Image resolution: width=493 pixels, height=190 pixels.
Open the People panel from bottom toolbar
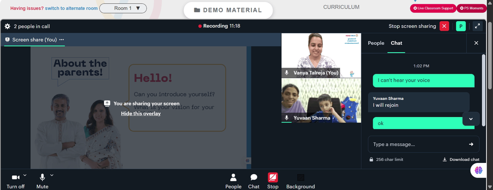pos(233,181)
